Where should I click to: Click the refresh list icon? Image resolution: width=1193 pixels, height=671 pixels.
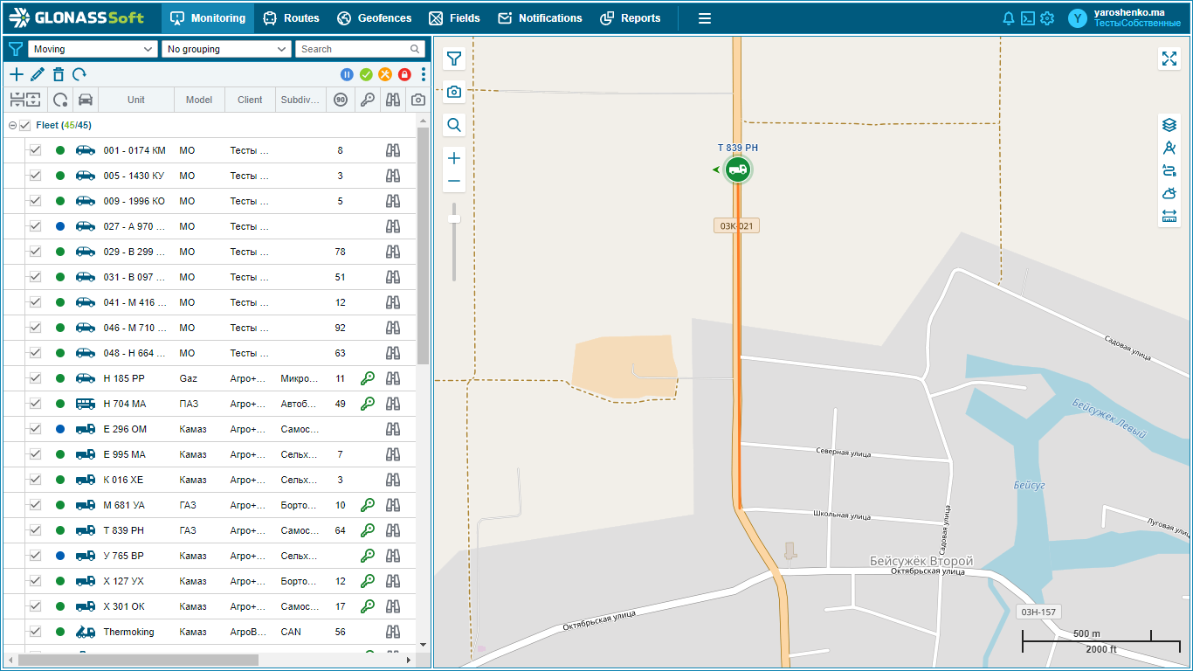(x=79, y=75)
